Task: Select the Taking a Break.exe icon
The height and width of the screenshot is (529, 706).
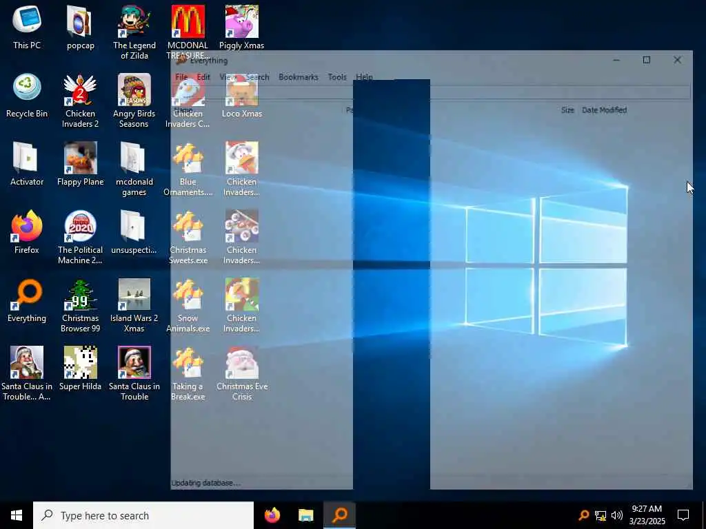Action: (x=188, y=373)
